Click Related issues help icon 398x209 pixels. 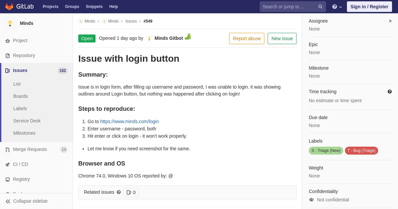[119, 192]
